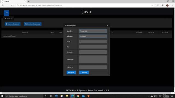Cancel the new record dialog
This screenshot has width=175, height=98.
84,72
